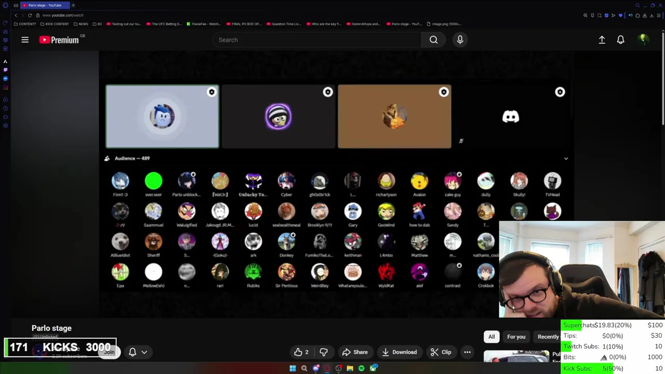Open Windows Start button on taskbar
Viewport: 665px width, 374px height.
(x=292, y=368)
